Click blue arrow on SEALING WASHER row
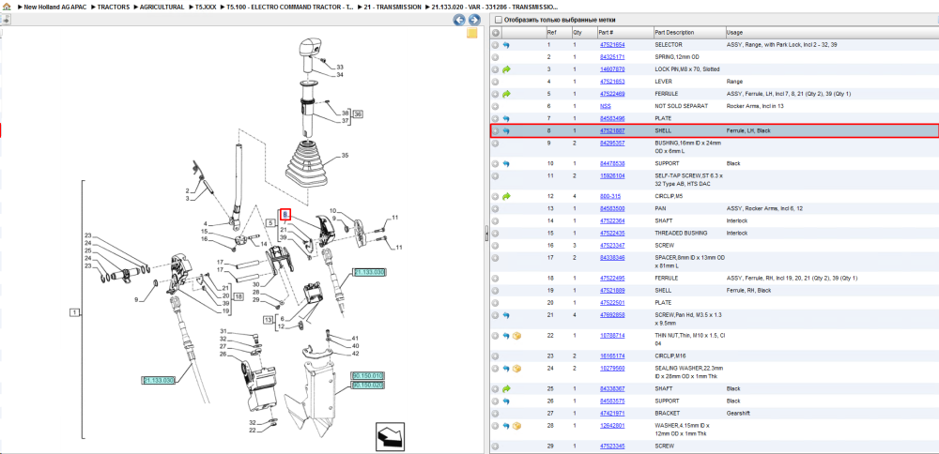The image size is (939, 454). coord(506,369)
